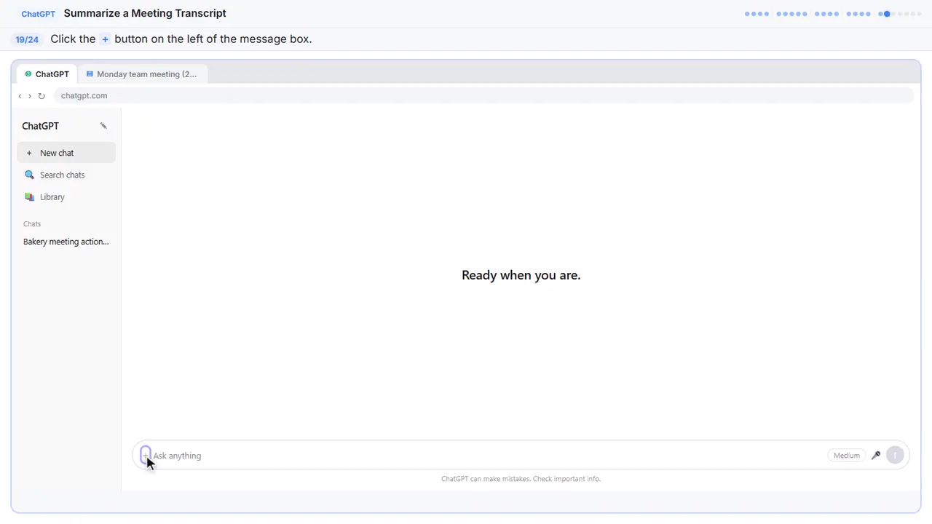Viewport: 932px width, 524px height.
Task: Open the Library sidebar entry
Action: [66, 196]
